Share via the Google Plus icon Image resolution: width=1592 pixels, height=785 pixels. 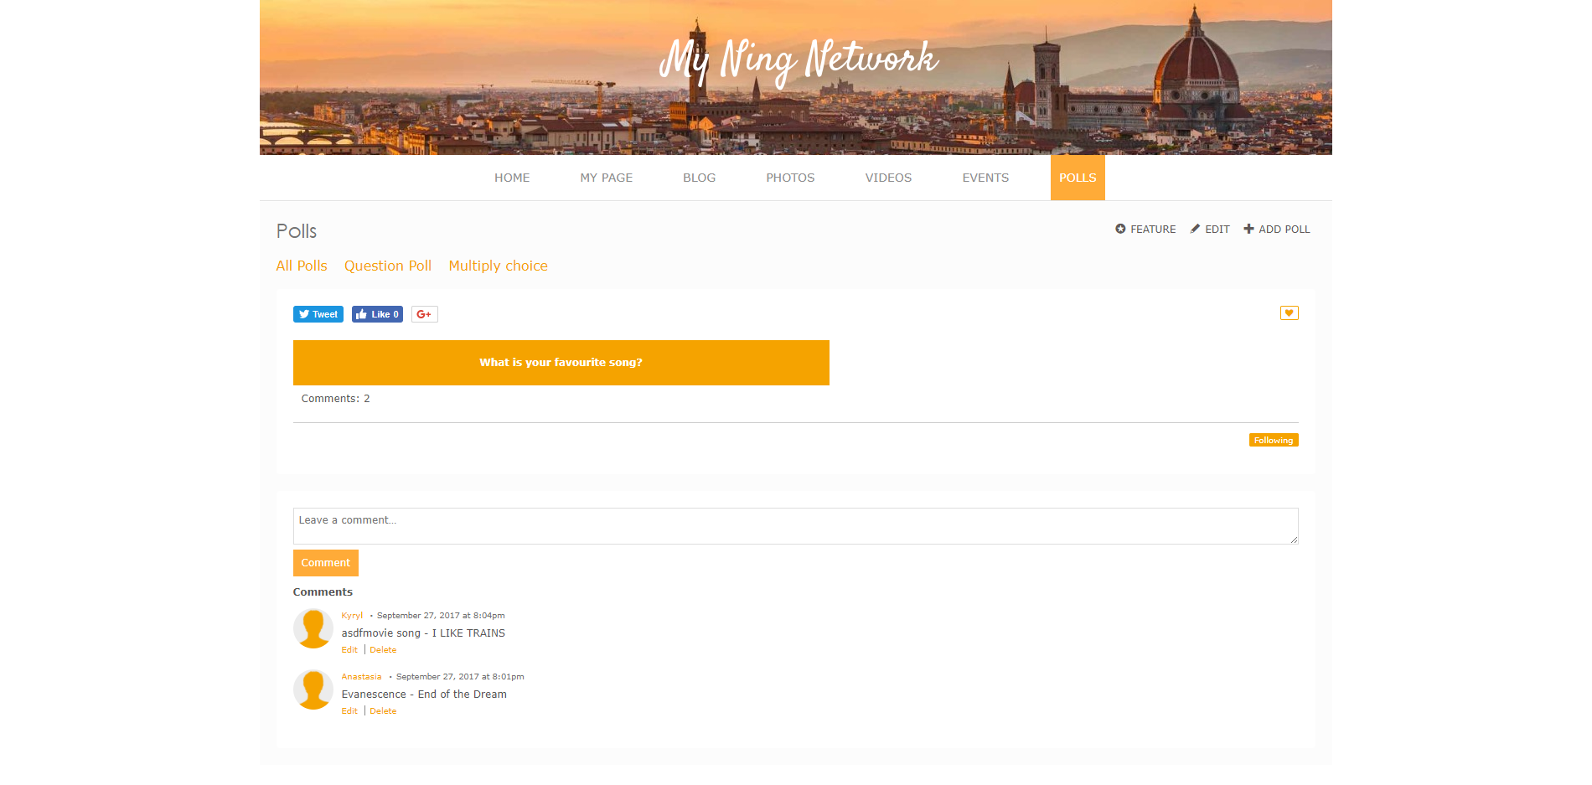[x=424, y=314]
